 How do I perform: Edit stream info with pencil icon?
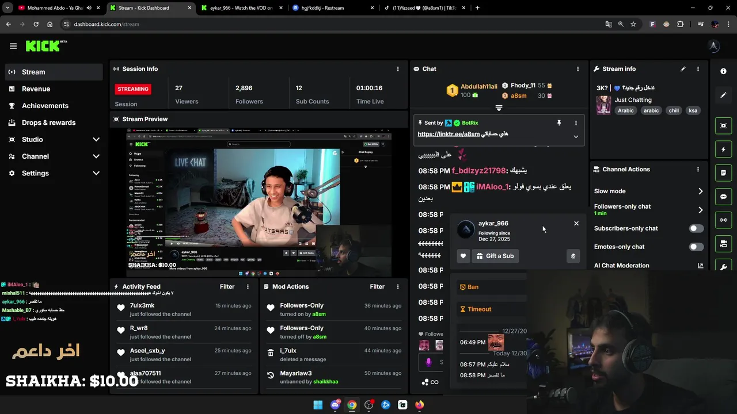point(683,69)
